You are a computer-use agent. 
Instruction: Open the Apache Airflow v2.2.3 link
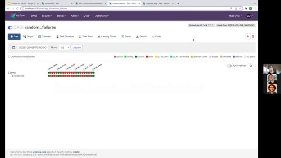76,152
